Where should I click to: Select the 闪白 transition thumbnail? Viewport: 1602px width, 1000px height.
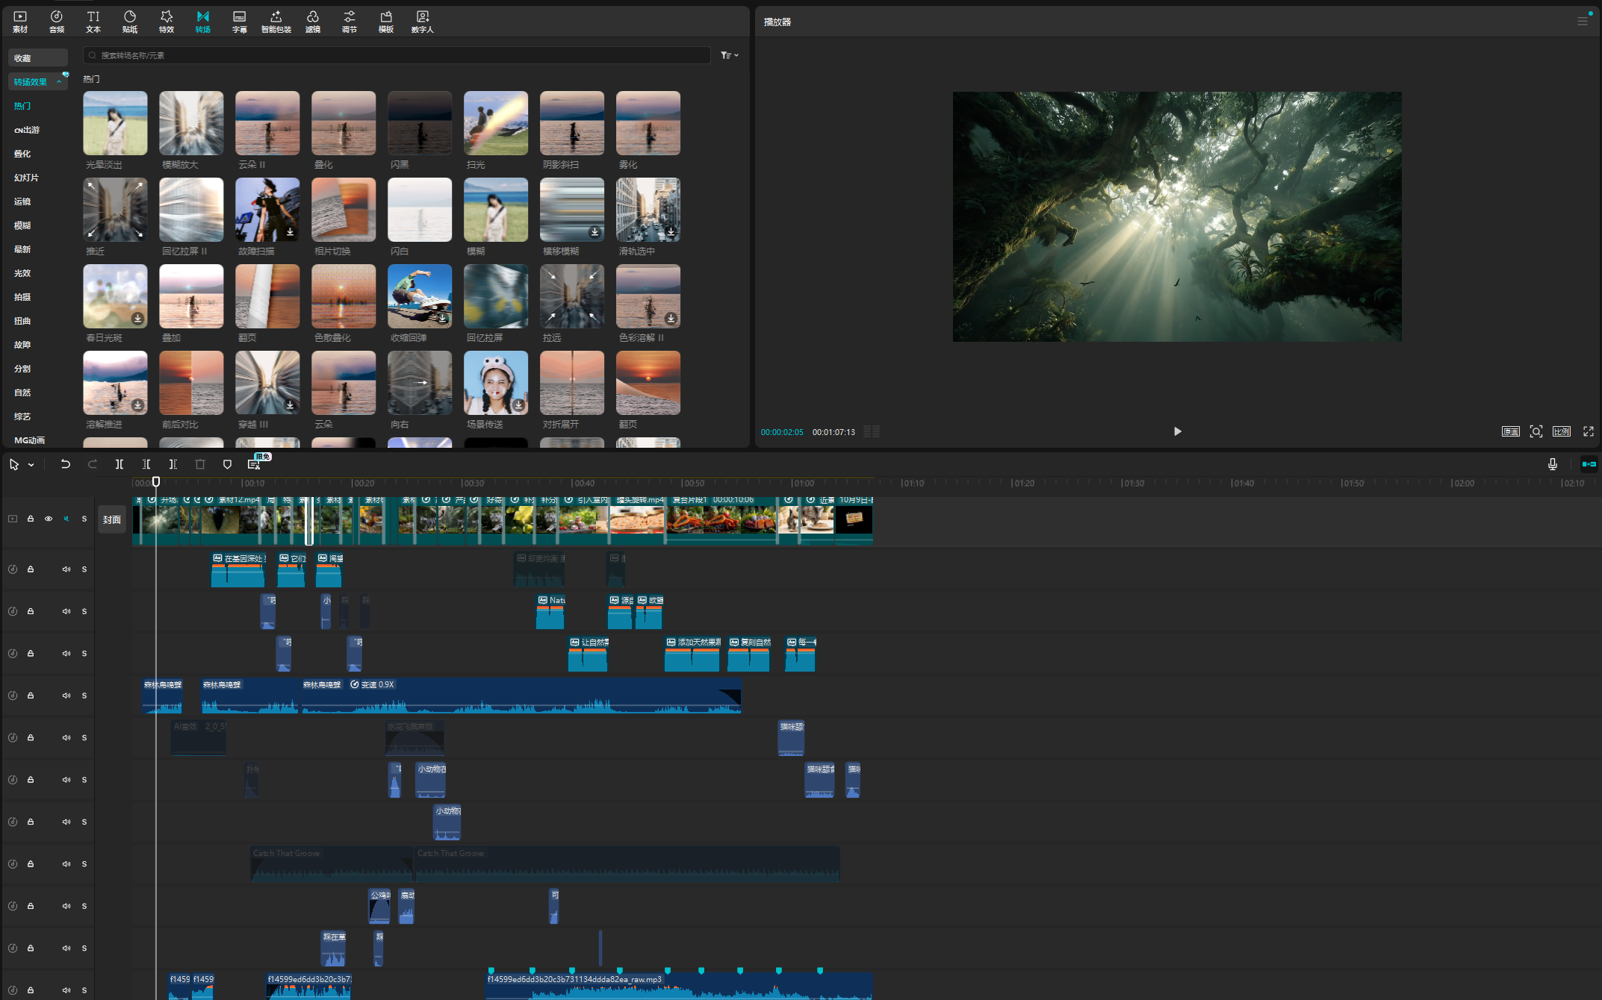pos(419,210)
